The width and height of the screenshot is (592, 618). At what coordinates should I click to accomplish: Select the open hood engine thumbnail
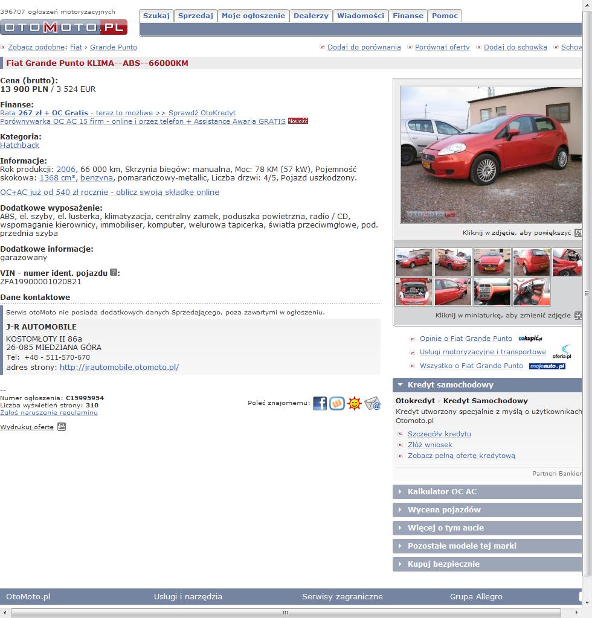click(413, 291)
